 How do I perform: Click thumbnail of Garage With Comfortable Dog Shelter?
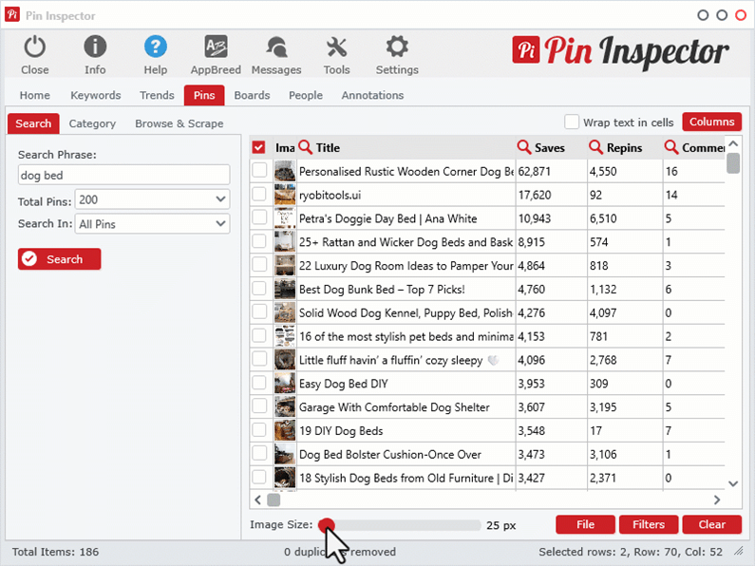(x=285, y=406)
